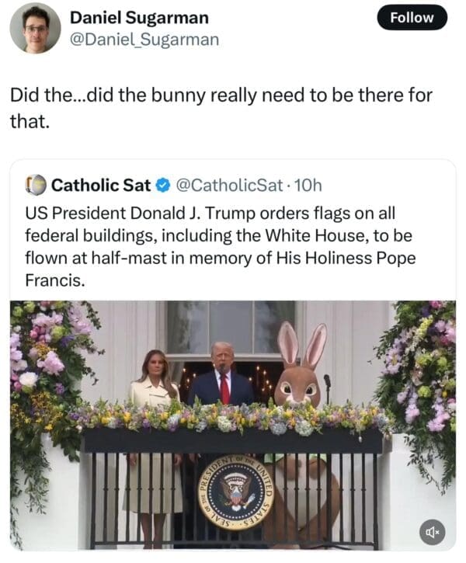This screenshot has width=466, height=563.
Task: Open Daniel Sugarman's profile picture
Action: (35, 28)
